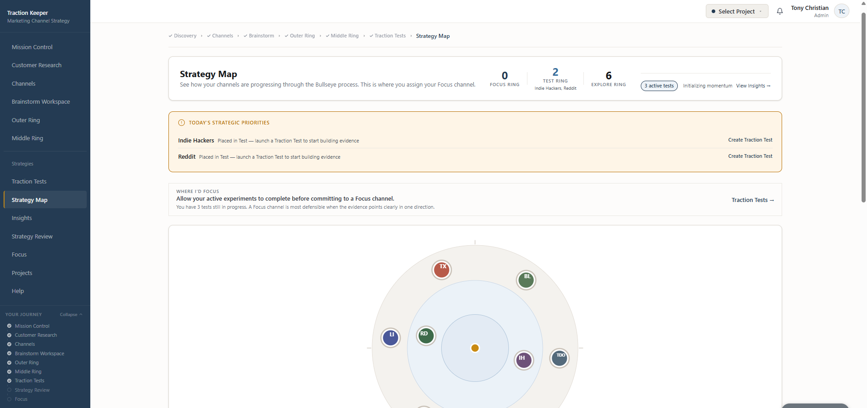
Task: Open Traction Tests in journey list
Action: [x=29, y=380]
